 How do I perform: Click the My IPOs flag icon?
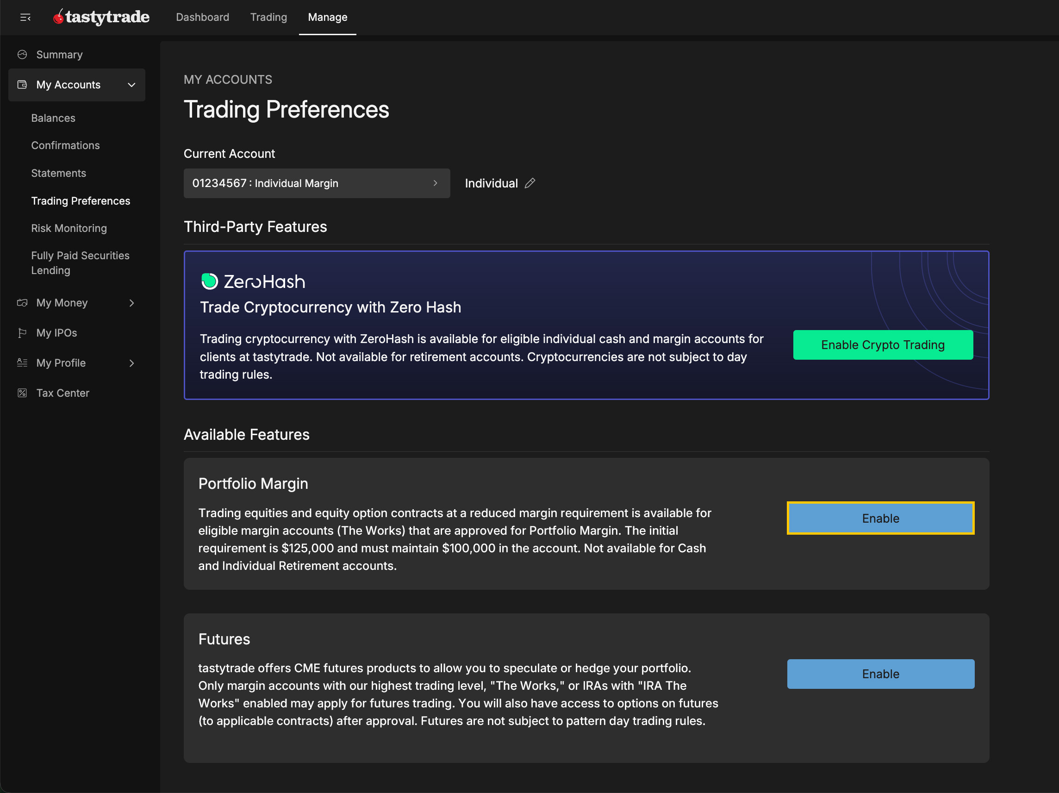click(x=22, y=333)
